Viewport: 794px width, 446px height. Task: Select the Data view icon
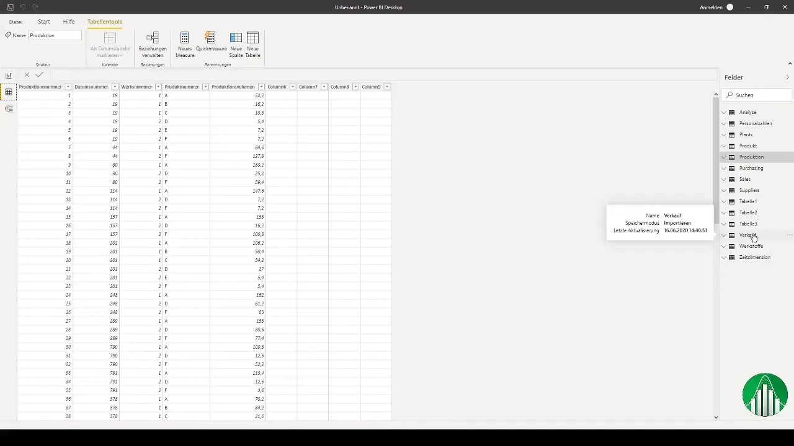coord(9,92)
